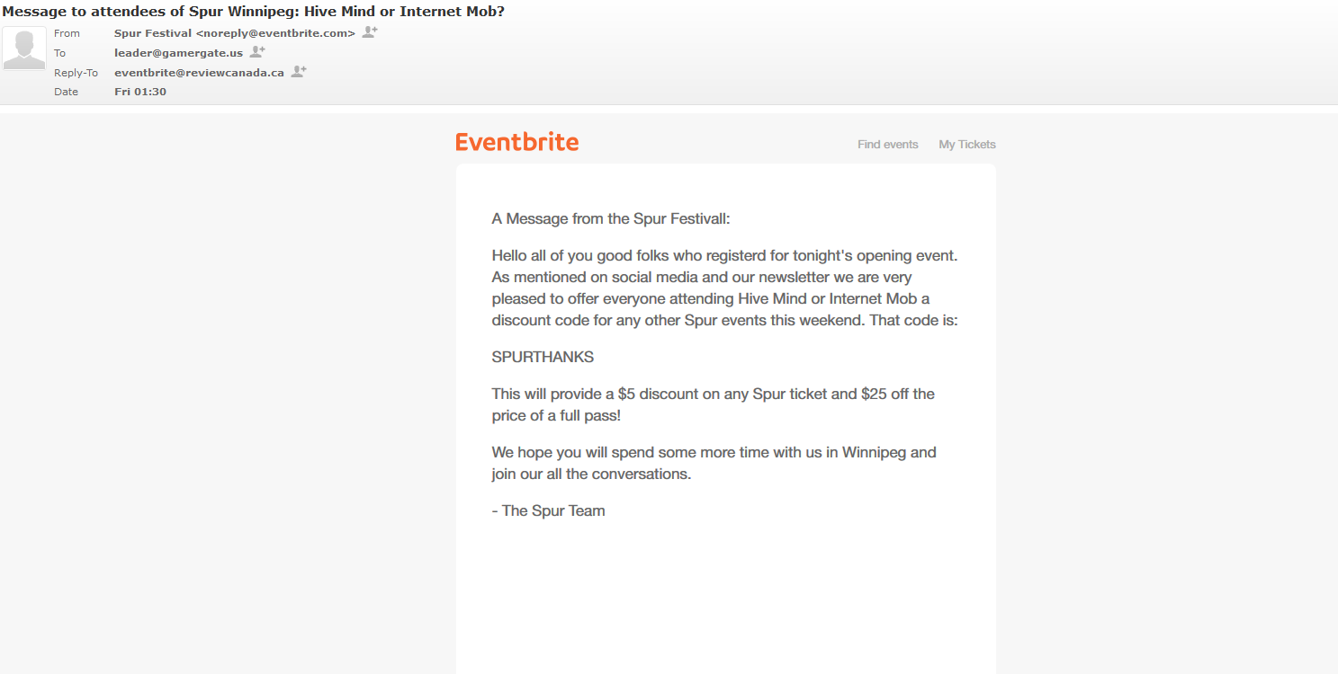Click the paragraph about the $5 discount

click(714, 404)
